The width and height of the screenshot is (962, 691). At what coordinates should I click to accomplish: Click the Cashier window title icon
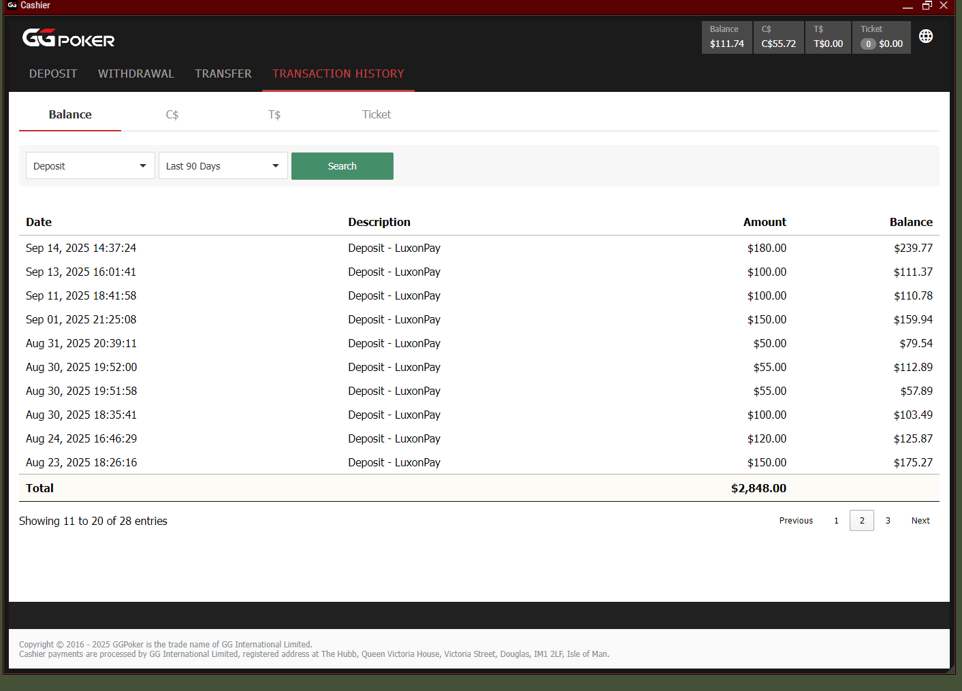(x=12, y=5)
